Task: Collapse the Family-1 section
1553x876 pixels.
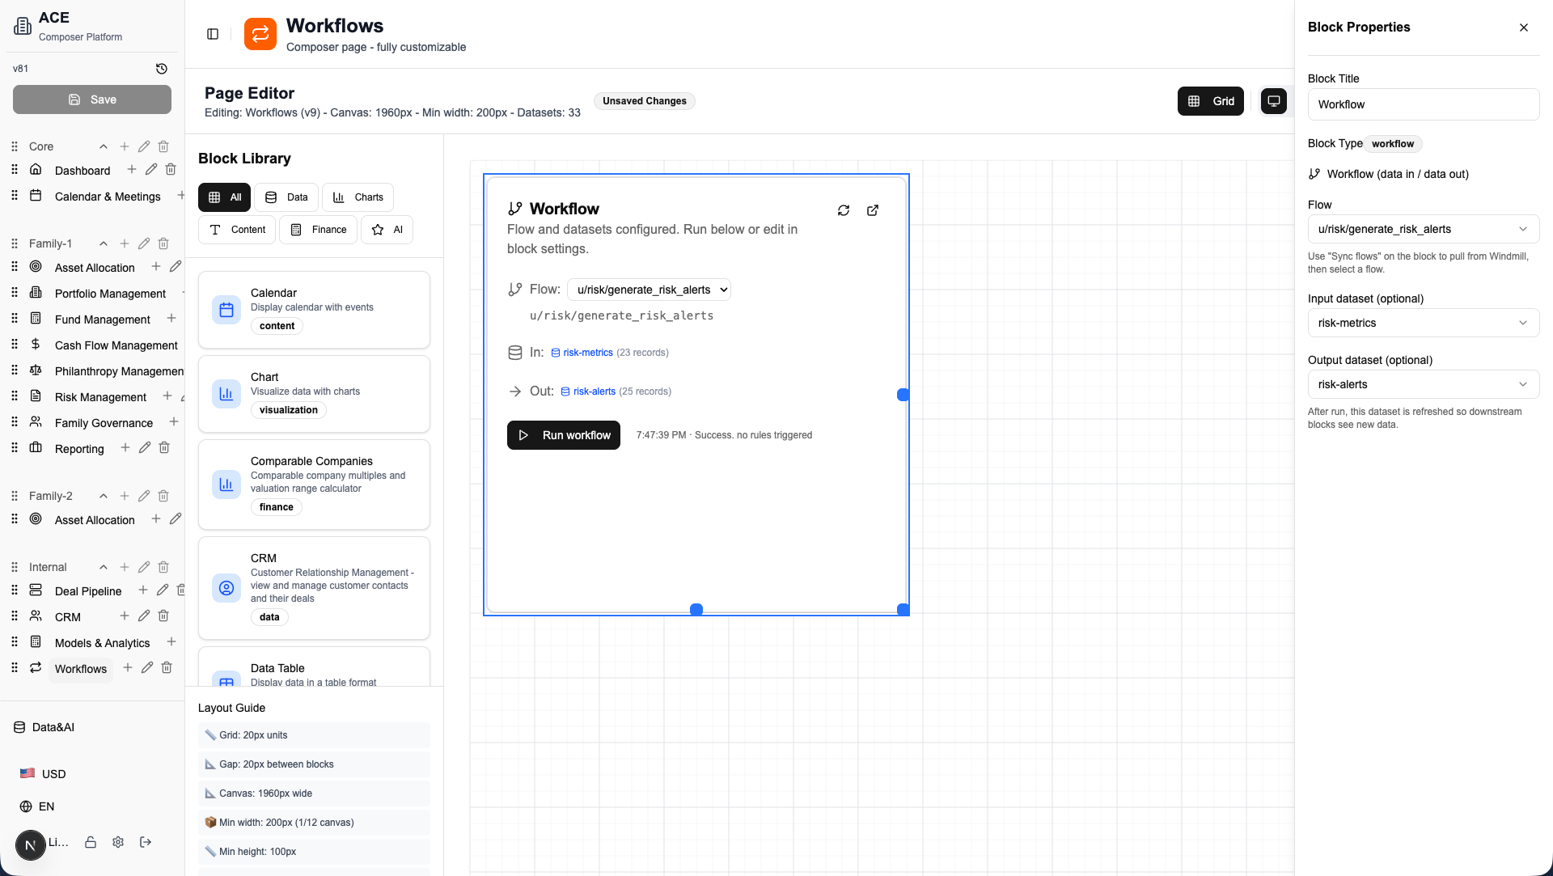Action: tap(104, 243)
